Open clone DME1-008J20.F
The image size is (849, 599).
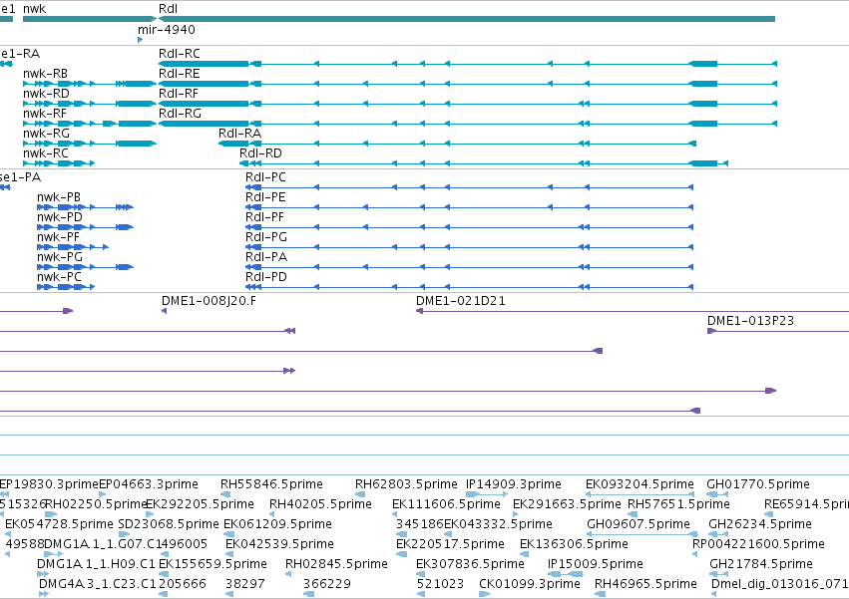tap(209, 301)
